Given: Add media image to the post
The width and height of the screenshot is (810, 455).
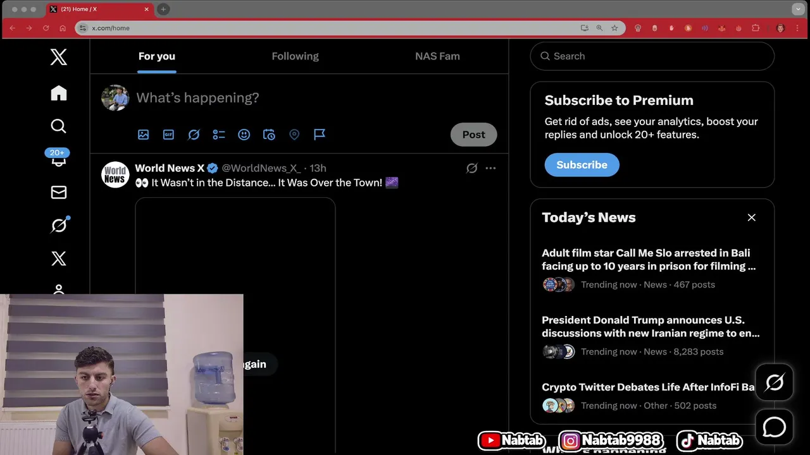Looking at the screenshot, I should click(x=144, y=135).
